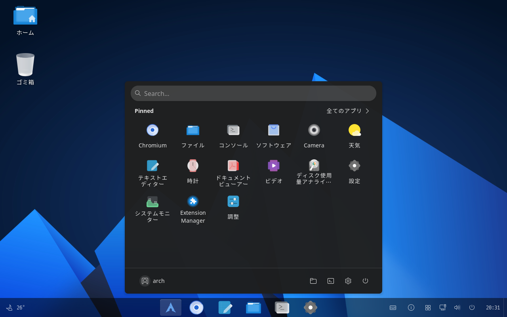Click the power tray icon on taskbar

(x=472, y=307)
